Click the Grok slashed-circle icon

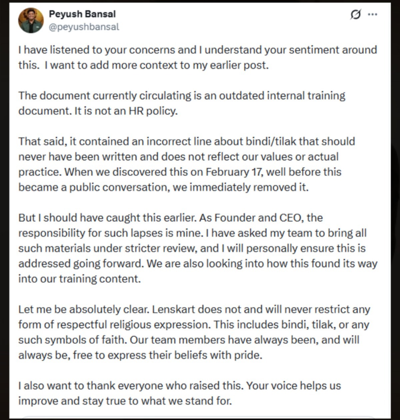pos(356,15)
